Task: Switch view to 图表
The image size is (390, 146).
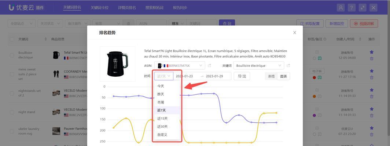Action: pos(284,76)
